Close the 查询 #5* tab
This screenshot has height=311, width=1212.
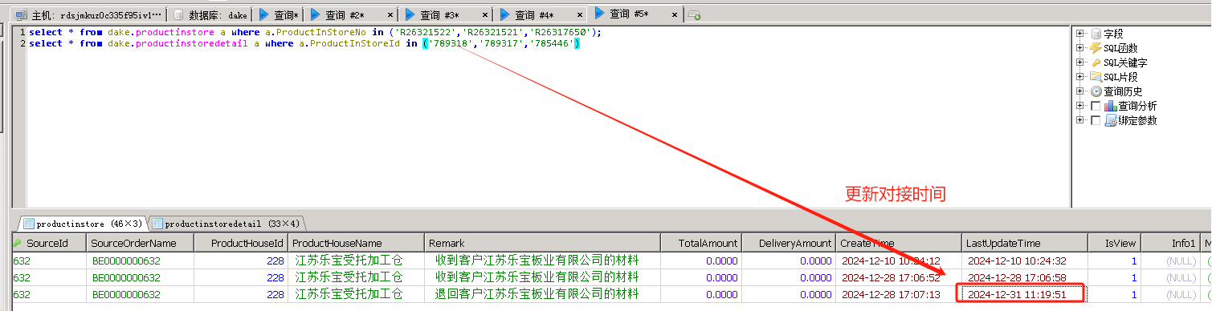[x=675, y=15]
